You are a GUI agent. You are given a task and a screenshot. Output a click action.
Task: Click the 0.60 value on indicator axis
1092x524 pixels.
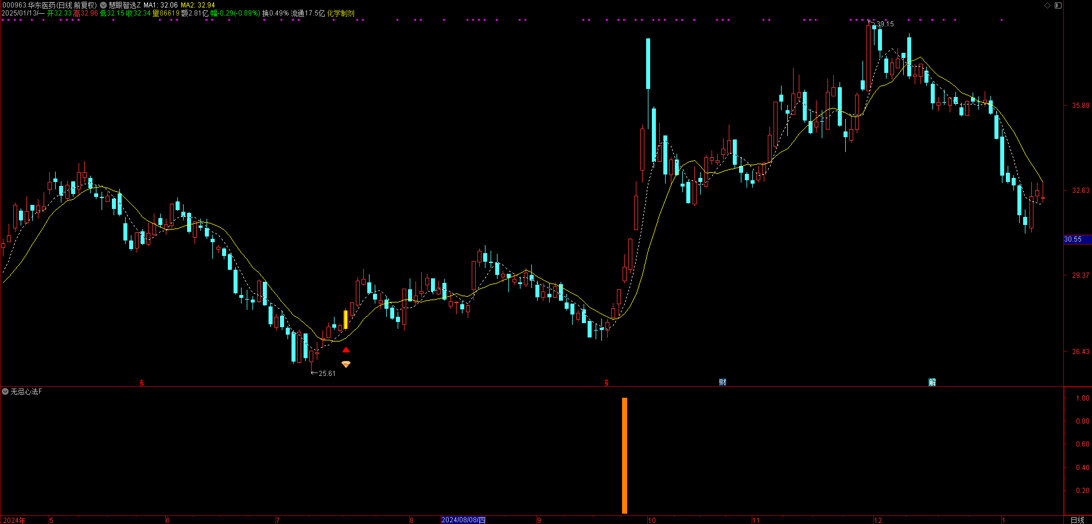(1082, 444)
